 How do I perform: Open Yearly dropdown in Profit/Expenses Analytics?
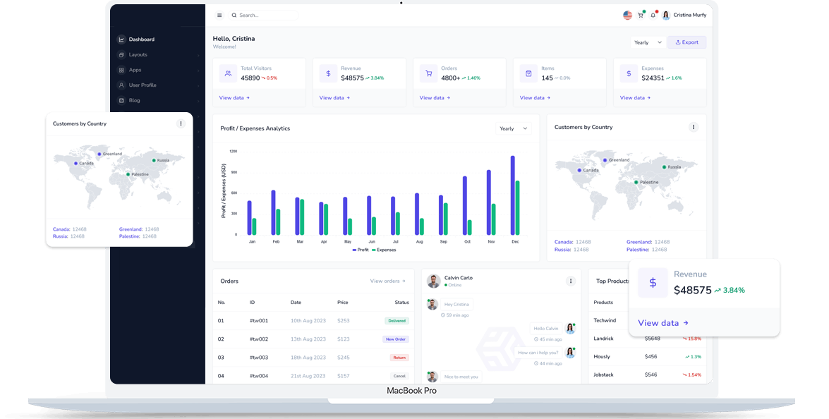click(x=514, y=128)
